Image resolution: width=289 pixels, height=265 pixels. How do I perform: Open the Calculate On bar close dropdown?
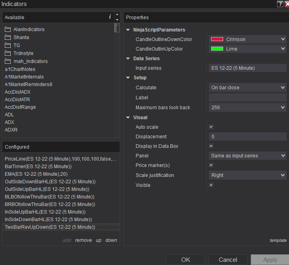pos(247,87)
